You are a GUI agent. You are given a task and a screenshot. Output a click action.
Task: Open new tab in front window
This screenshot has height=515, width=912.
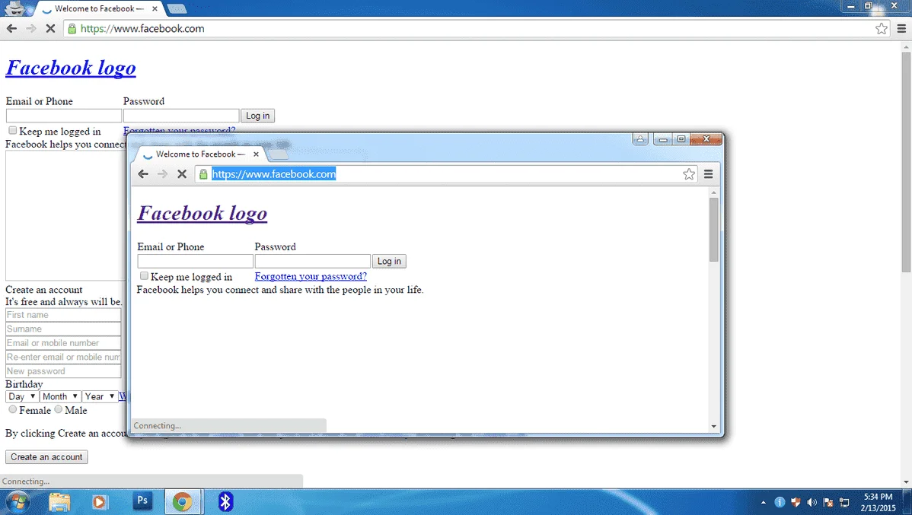coord(279,154)
